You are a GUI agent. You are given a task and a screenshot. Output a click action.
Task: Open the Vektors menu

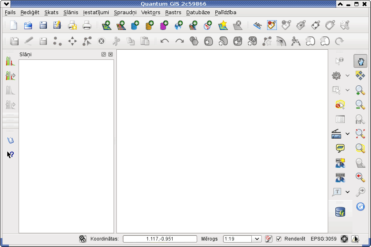click(x=151, y=12)
